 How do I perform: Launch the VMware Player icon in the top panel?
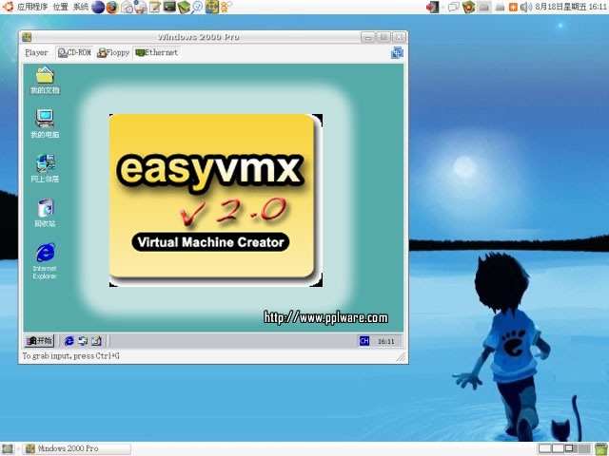pos(211,7)
